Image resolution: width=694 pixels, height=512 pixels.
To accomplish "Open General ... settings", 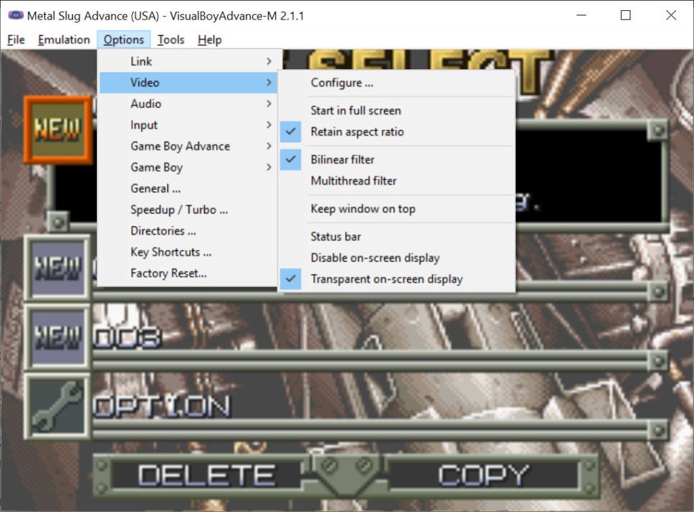I will coord(188,189).
